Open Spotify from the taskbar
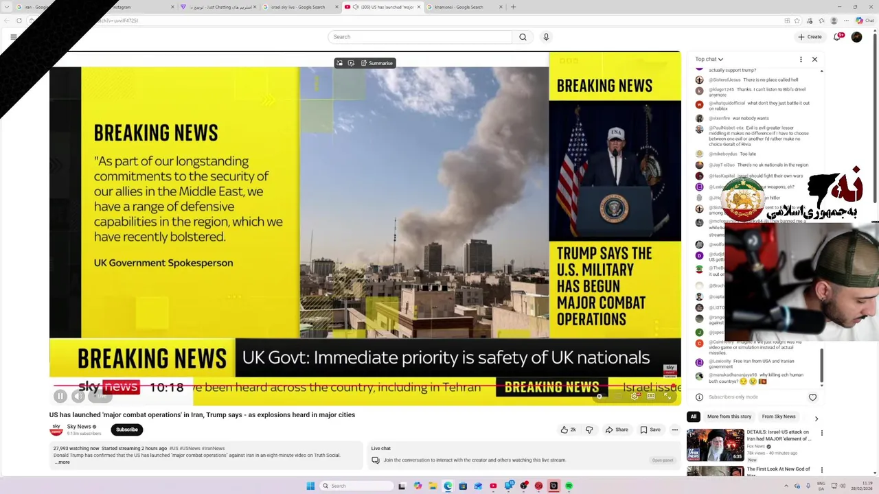 pyautogui.click(x=569, y=486)
